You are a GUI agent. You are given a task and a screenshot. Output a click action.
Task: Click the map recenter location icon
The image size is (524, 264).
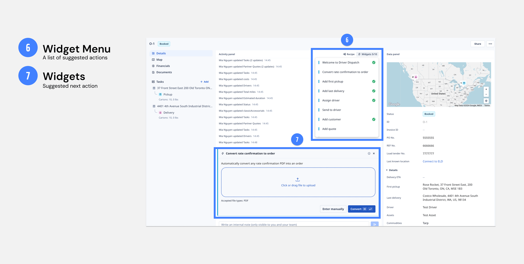point(486,101)
